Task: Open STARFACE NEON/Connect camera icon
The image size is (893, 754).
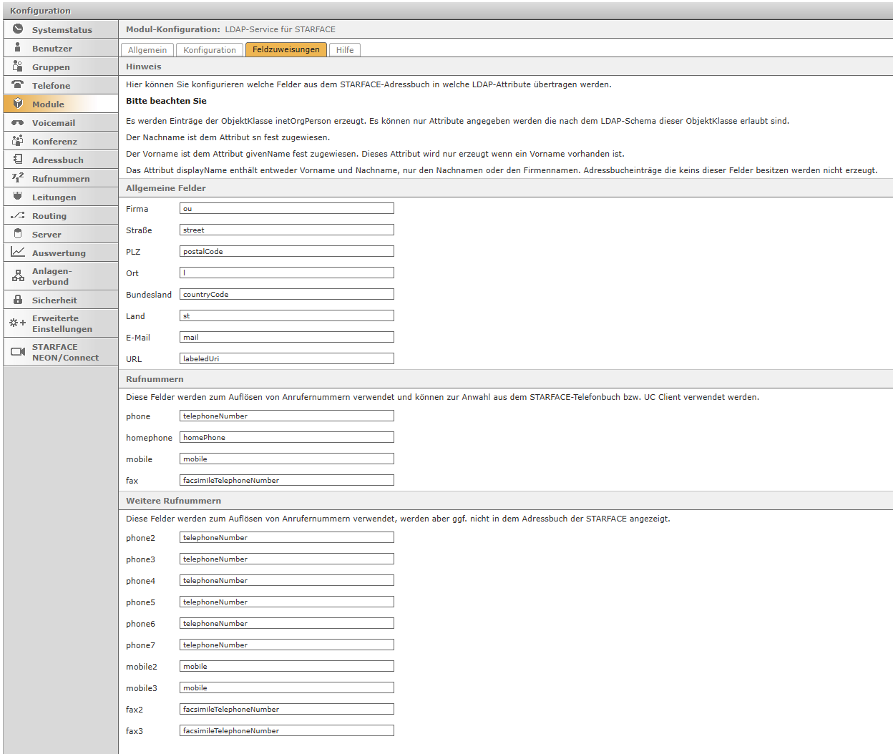Action: point(18,352)
